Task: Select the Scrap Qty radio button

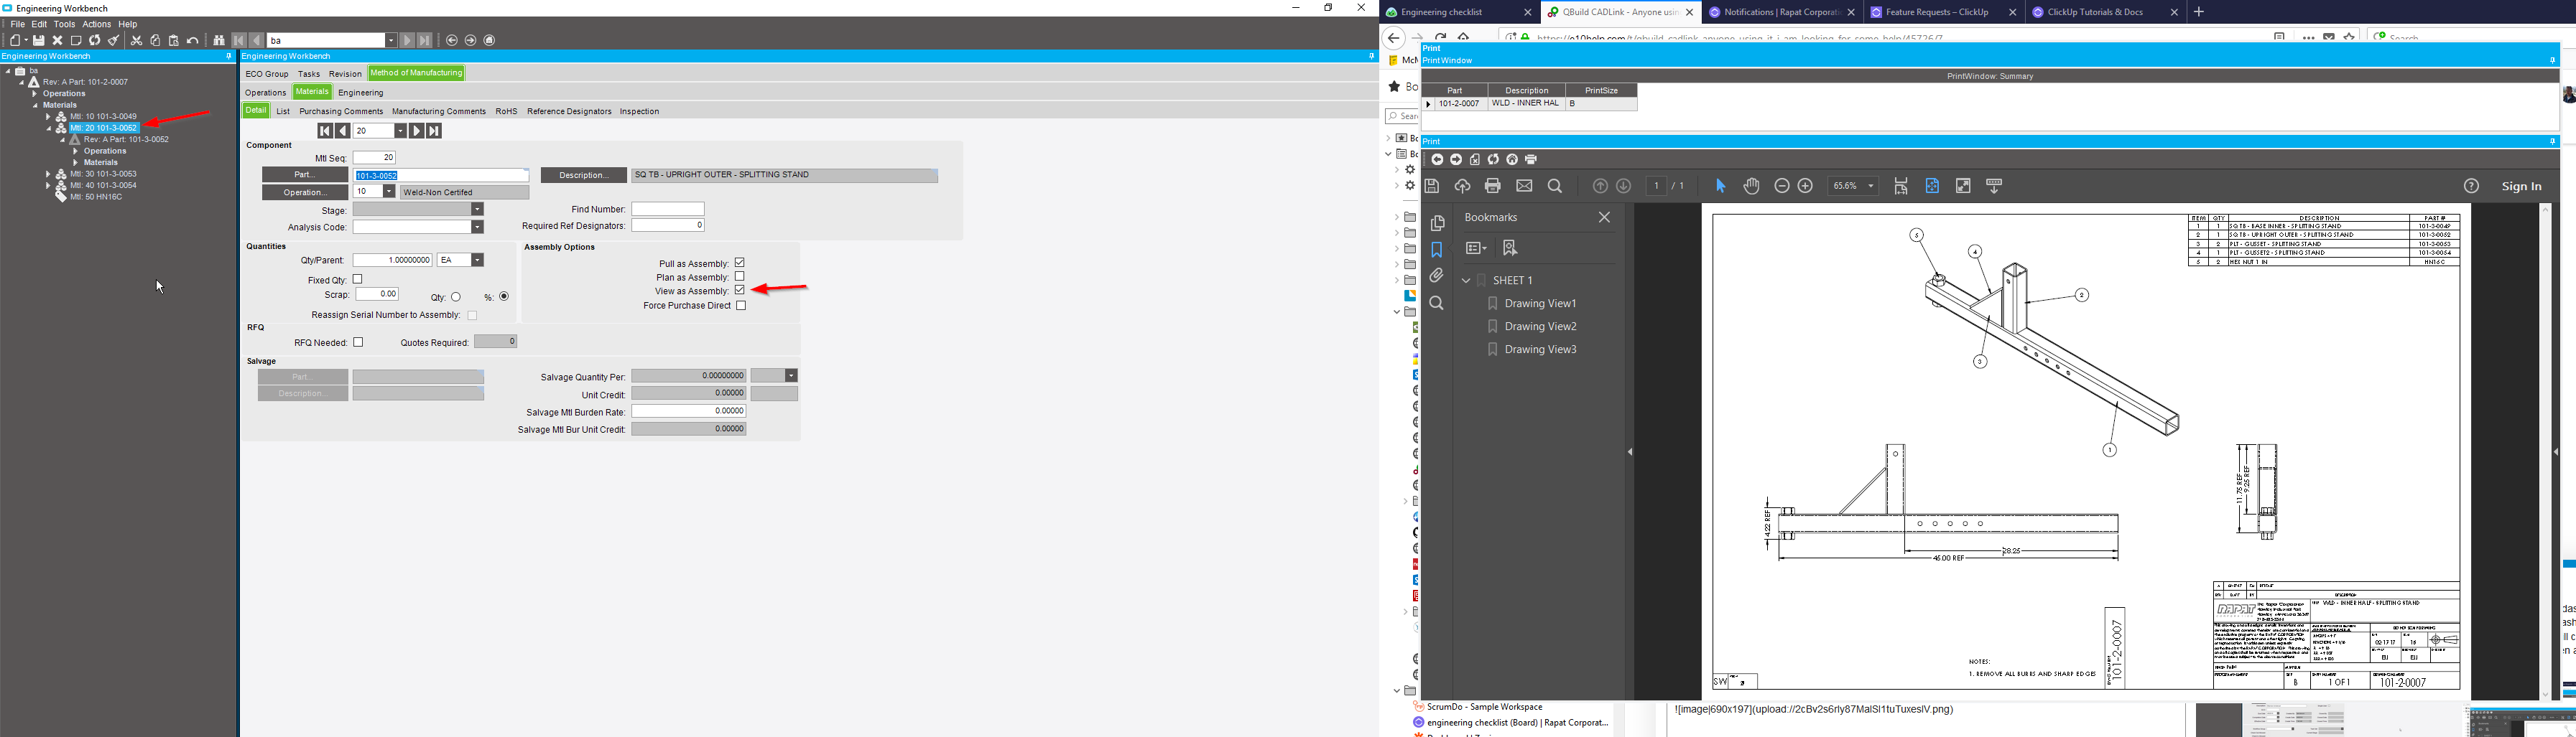Action: (x=456, y=296)
